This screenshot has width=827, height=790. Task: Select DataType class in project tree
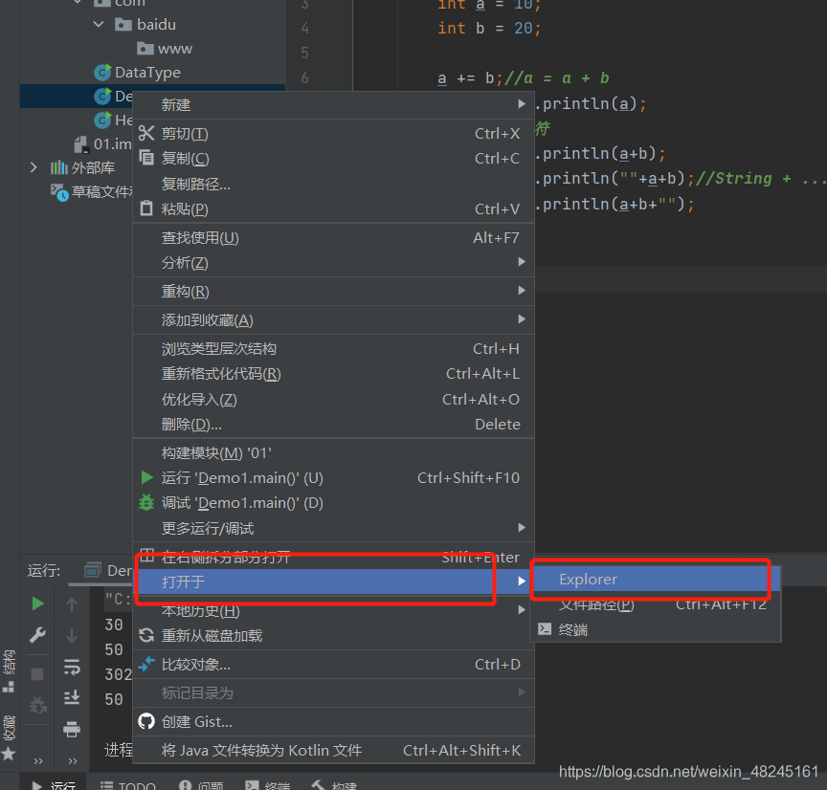coord(147,72)
